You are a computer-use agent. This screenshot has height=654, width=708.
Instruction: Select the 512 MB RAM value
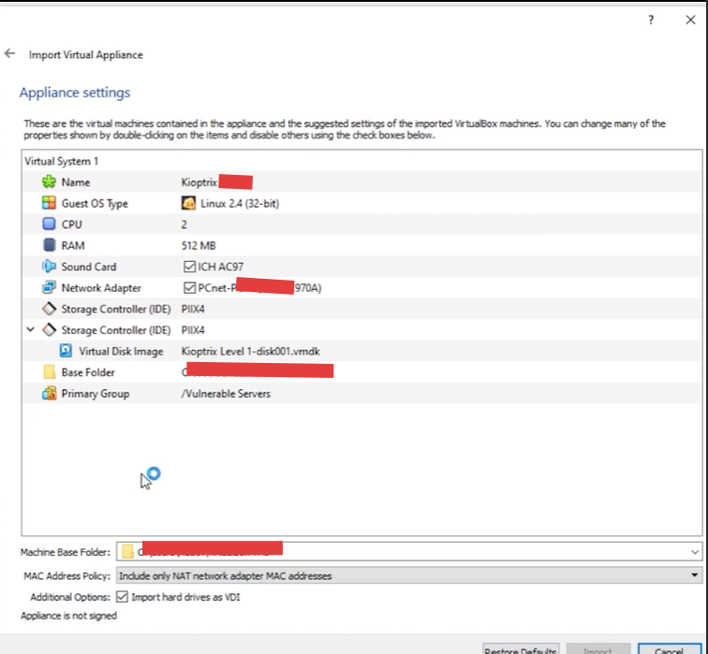pos(199,245)
